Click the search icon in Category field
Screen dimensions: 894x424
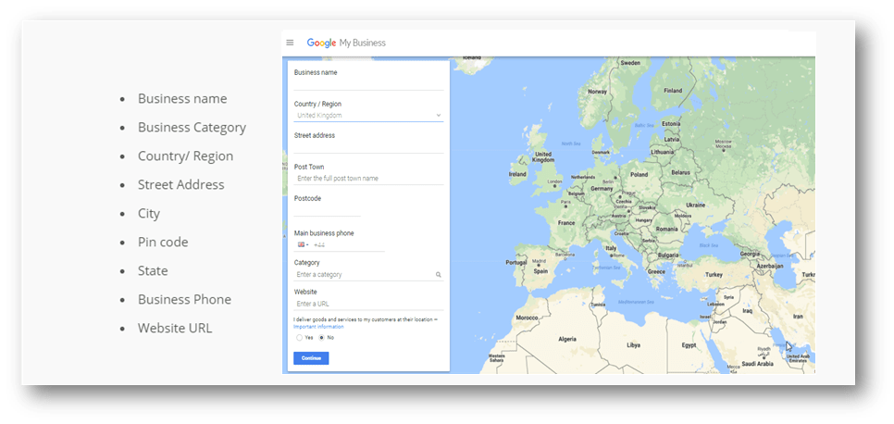tap(439, 275)
